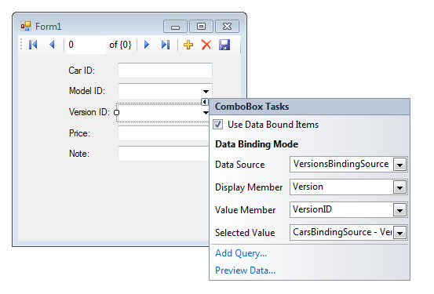Click the red X Delete icon
Screen dimensions: 434x294
(x=206, y=45)
